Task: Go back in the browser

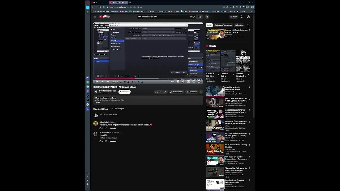Action: point(93,7)
